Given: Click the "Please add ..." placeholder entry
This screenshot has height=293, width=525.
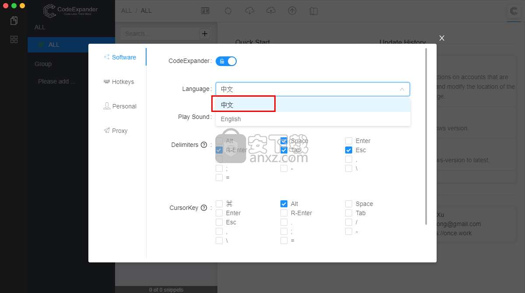Looking at the screenshot, I should pyautogui.click(x=57, y=81).
